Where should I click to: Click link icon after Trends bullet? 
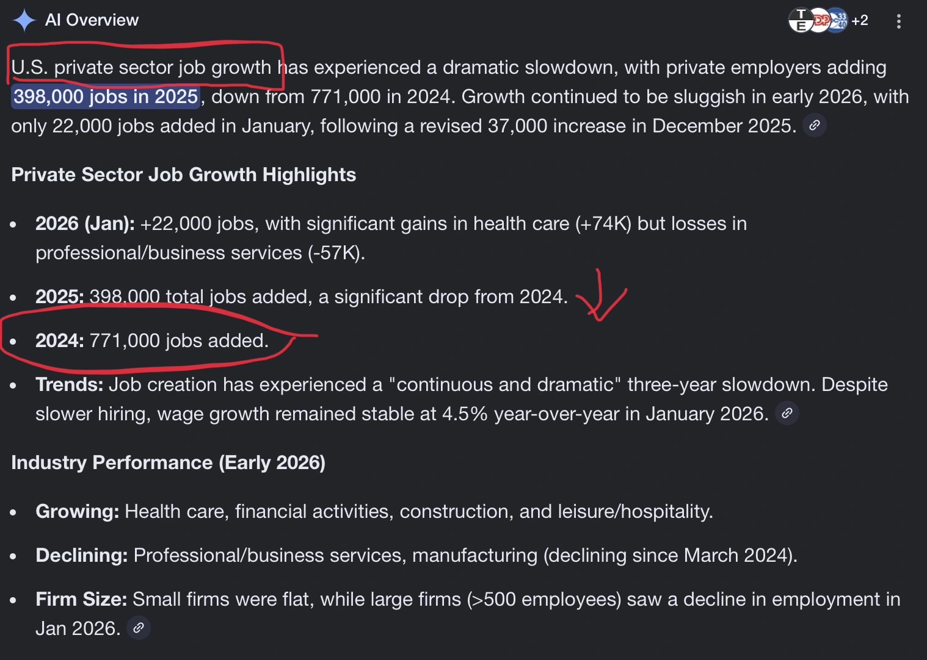(x=787, y=414)
